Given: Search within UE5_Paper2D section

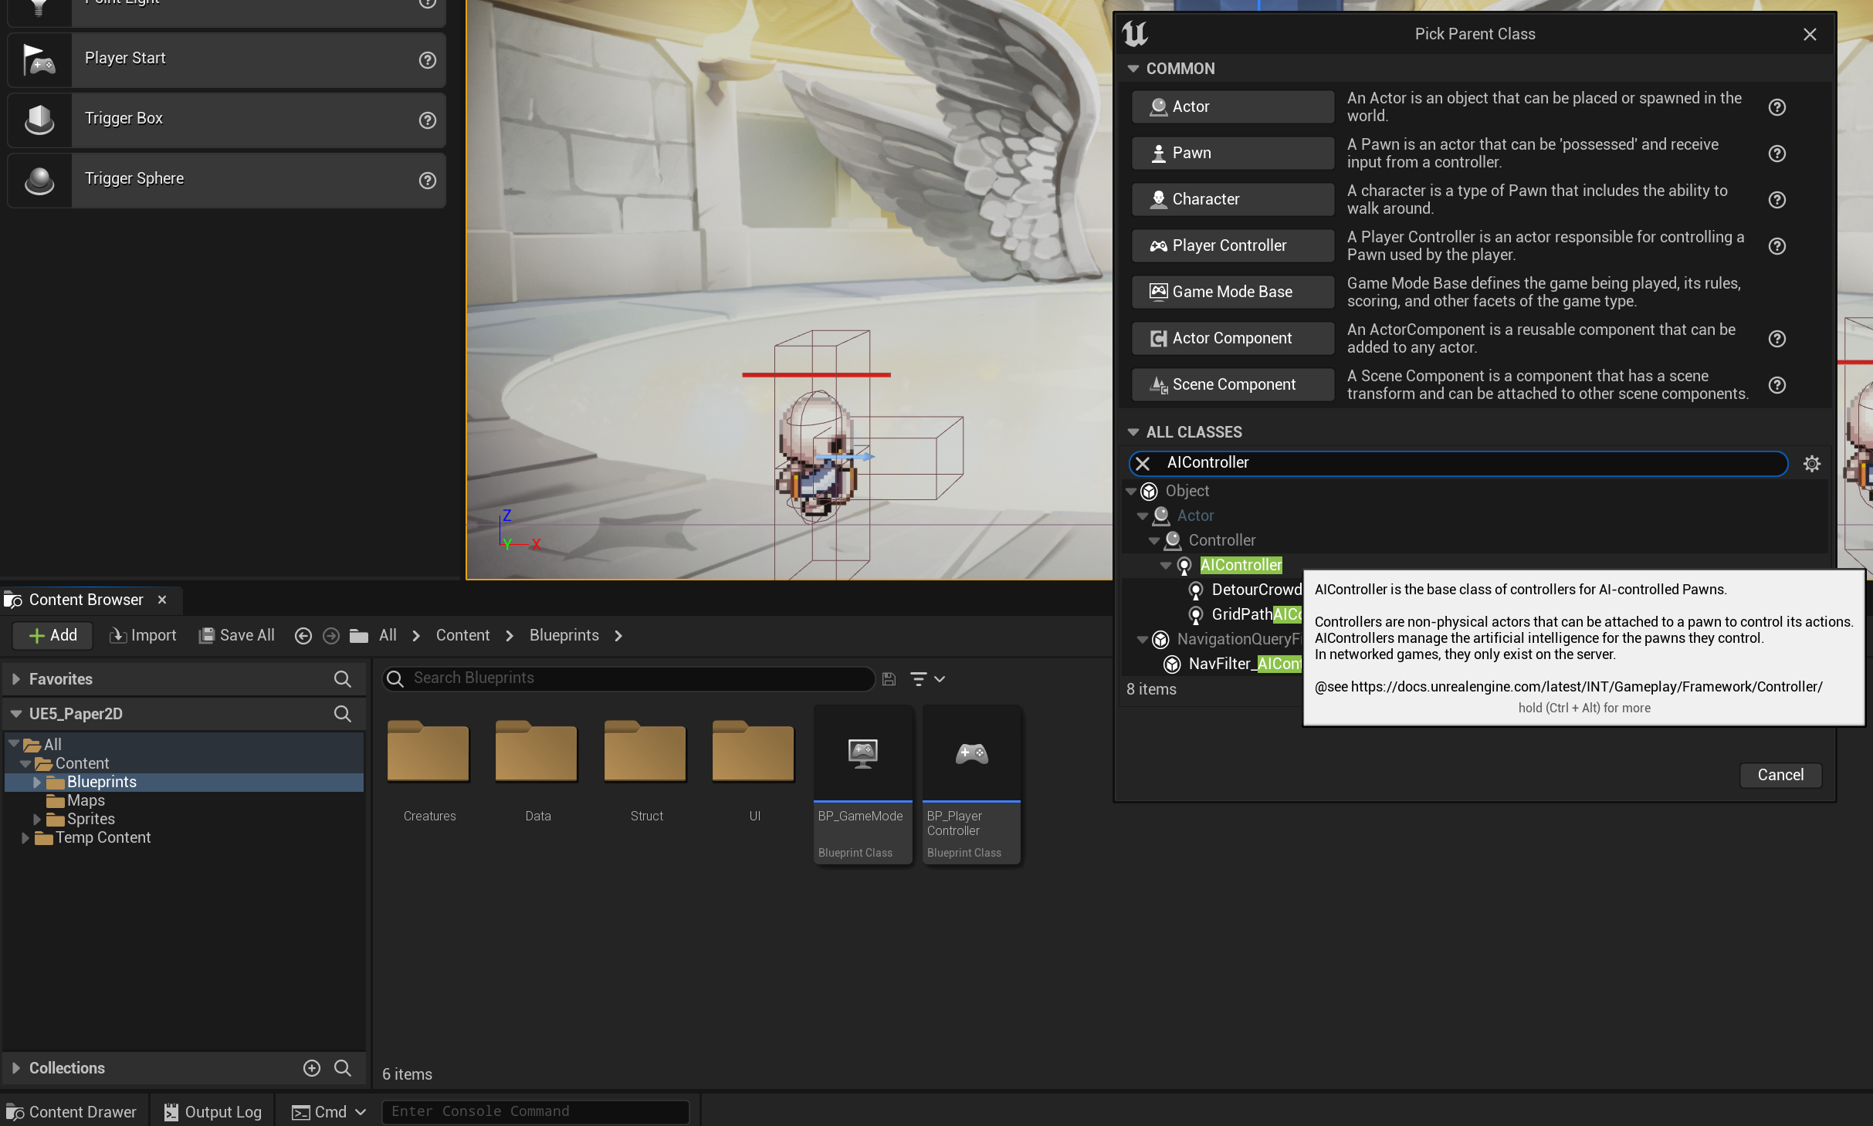Looking at the screenshot, I should (342, 714).
